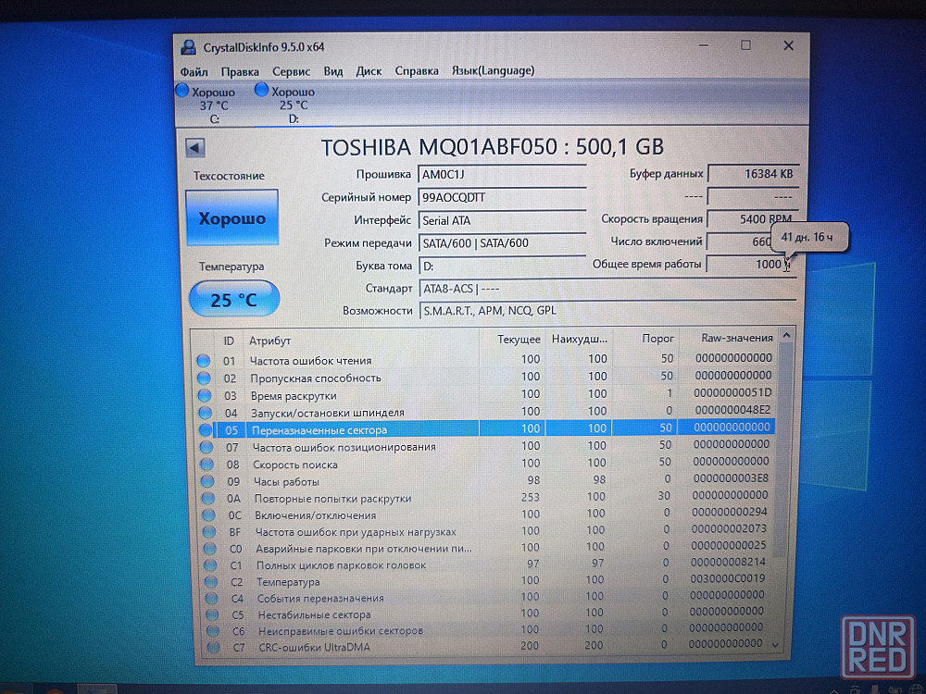Click status dot for attribute 03
This screenshot has height=694, width=926.
coord(205,395)
